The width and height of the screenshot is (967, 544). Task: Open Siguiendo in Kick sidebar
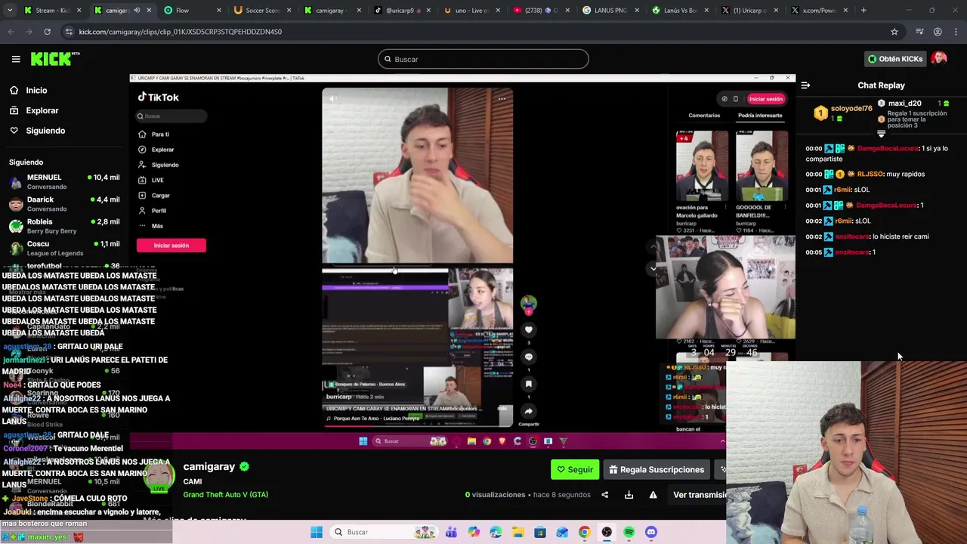[45, 131]
